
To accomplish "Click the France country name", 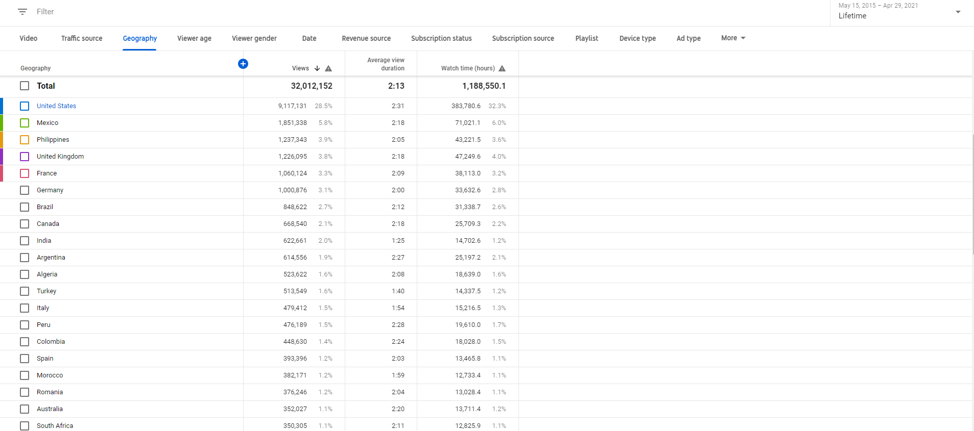I will coord(47,173).
